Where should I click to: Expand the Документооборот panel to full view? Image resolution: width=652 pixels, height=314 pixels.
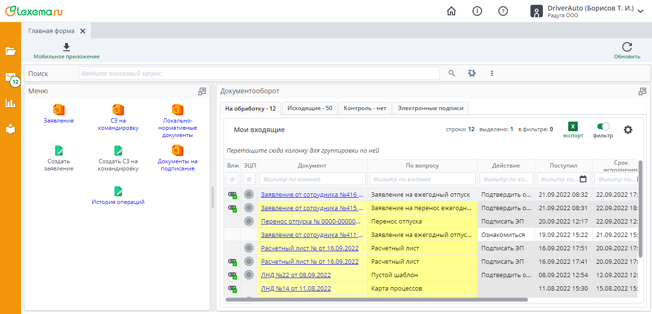(642, 91)
